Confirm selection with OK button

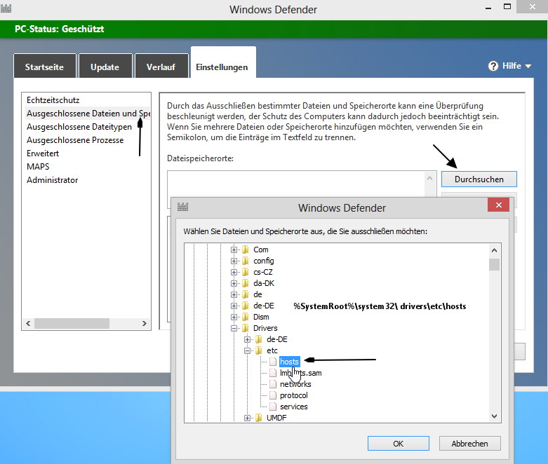(398, 444)
